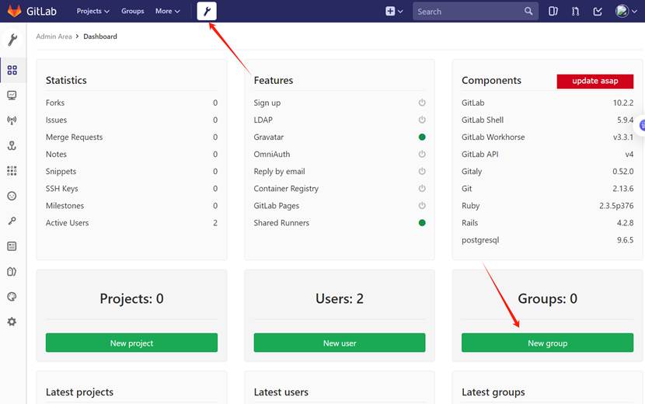Open the sidebar System Hooks anchor icon
Screen dimensions: 645x404
point(12,145)
